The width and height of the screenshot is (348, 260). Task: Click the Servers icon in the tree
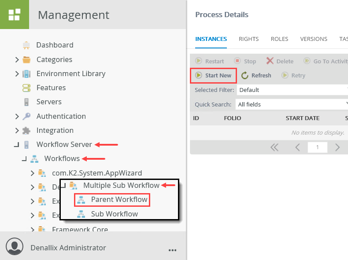pos(26,102)
